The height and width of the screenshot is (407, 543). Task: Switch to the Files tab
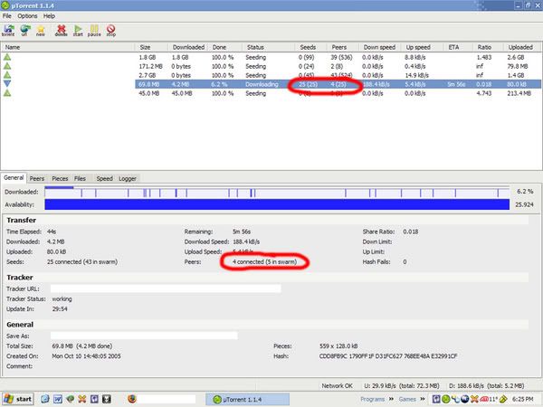80,178
